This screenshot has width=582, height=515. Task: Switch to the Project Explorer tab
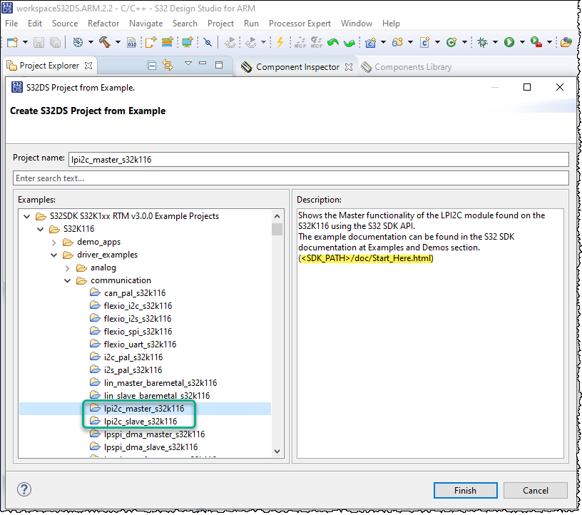point(49,66)
